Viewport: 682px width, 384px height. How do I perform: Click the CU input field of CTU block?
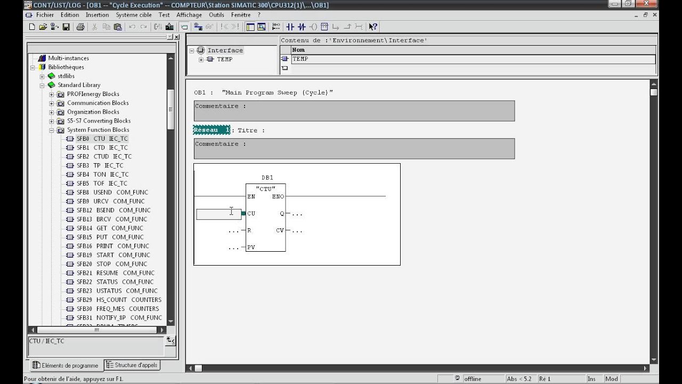219,214
